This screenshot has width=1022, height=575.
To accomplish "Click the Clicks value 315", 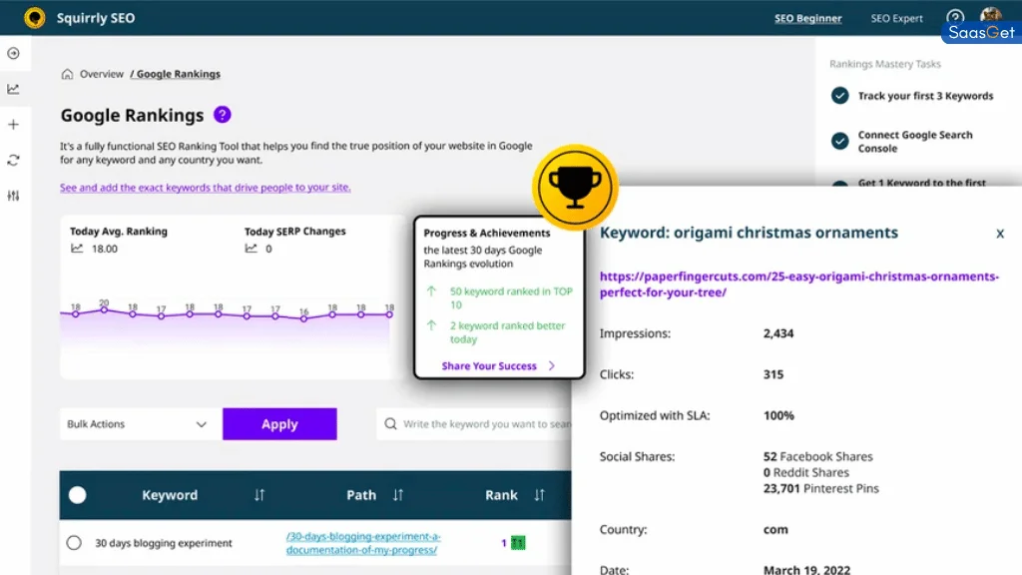I will (x=773, y=374).
